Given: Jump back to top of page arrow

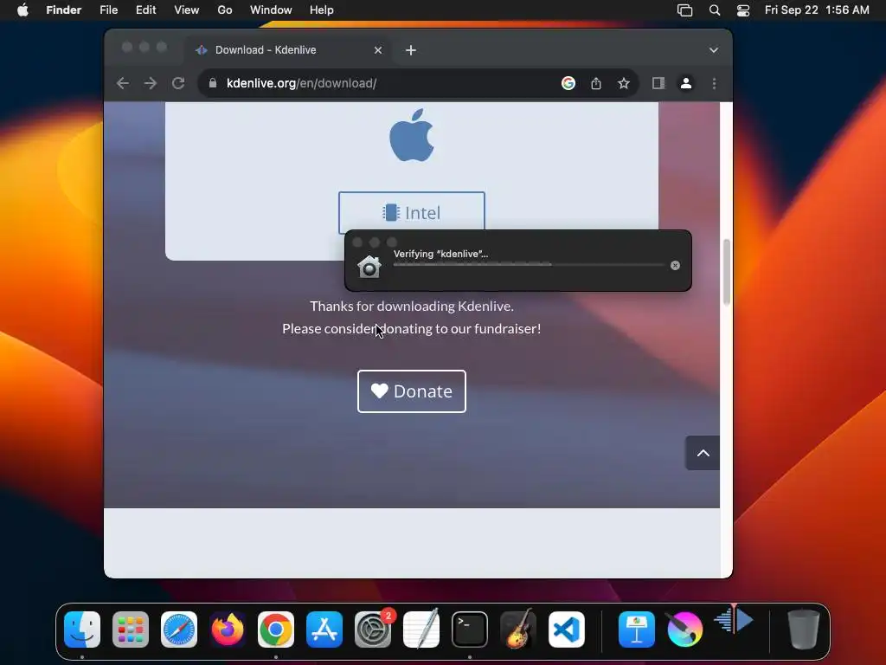Looking at the screenshot, I should click(x=703, y=453).
